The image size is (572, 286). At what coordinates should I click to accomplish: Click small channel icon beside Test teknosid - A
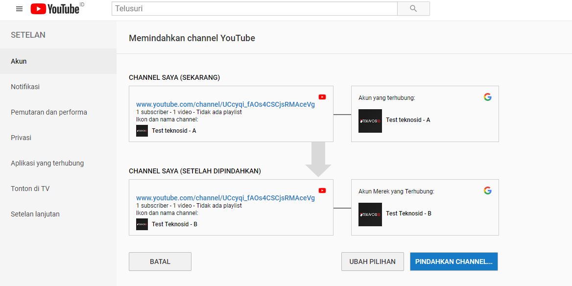142,131
